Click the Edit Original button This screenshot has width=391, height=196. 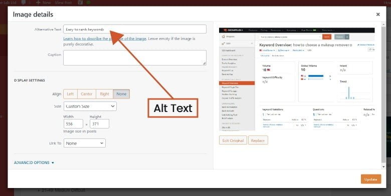coord(233,140)
